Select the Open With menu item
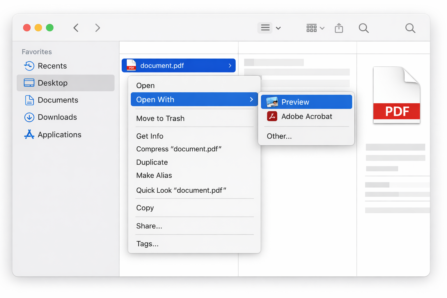This screenshot has width=447, height=298. 194,100
